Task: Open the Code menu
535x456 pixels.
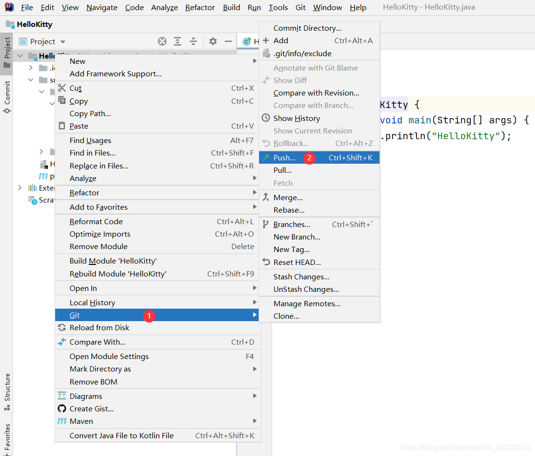Action: (134, 8)
